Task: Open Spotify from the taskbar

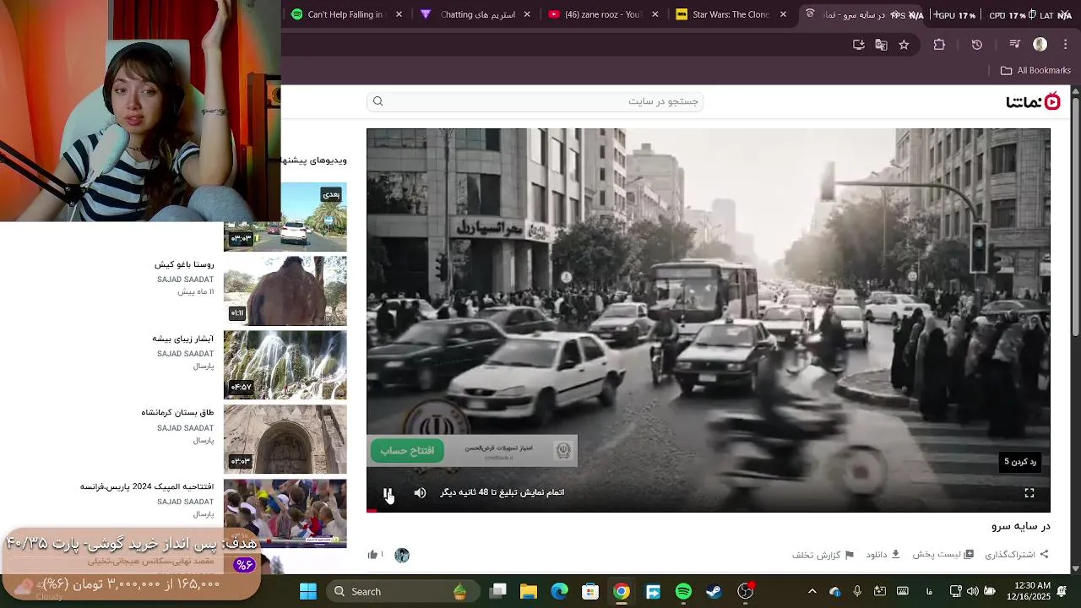Action: pos(683,592)
